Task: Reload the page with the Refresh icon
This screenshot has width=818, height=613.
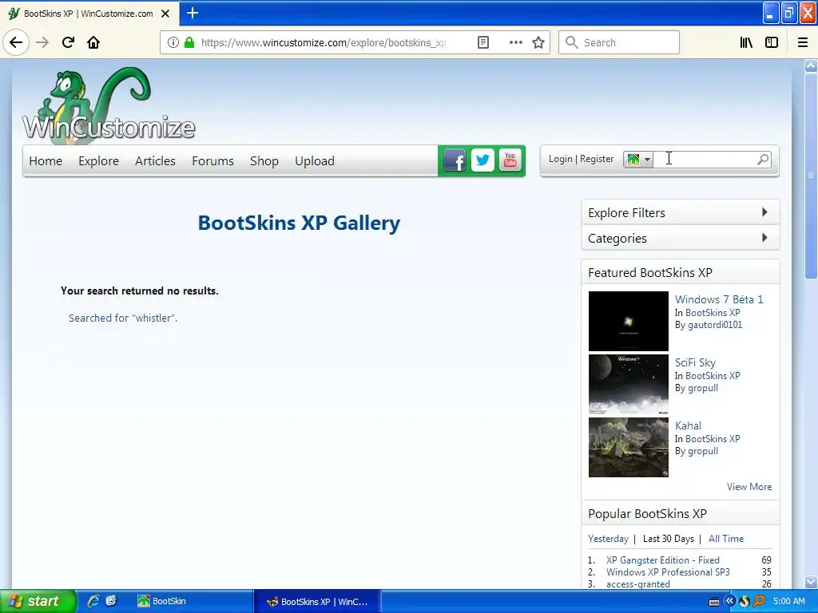Action: point(68,42)
